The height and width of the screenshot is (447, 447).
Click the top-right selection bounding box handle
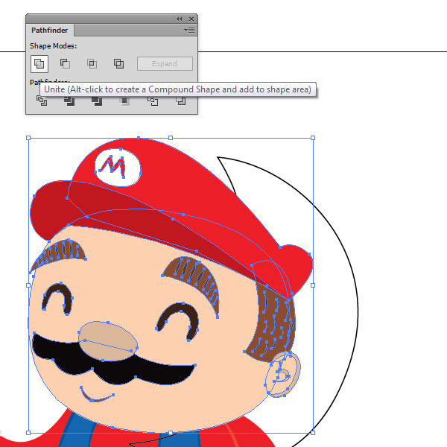click(x=312, y=138)
